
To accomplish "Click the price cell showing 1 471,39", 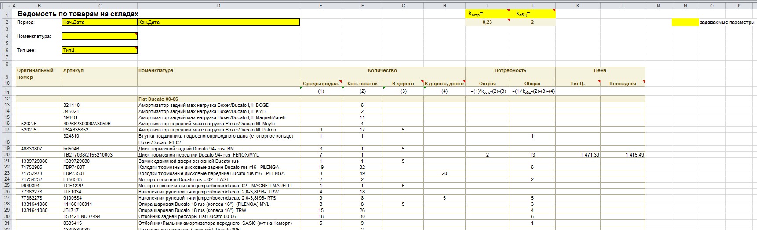I will click(578, 155).
